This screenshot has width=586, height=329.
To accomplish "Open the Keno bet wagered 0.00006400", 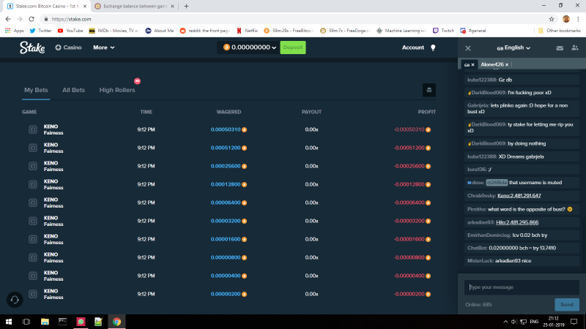I will pos(229,203).
